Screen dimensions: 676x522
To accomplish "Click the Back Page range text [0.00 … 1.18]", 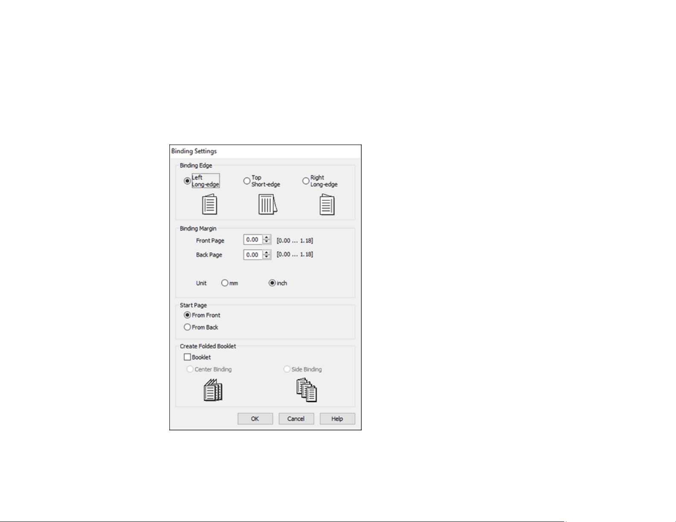I will [x=295, y=254].
